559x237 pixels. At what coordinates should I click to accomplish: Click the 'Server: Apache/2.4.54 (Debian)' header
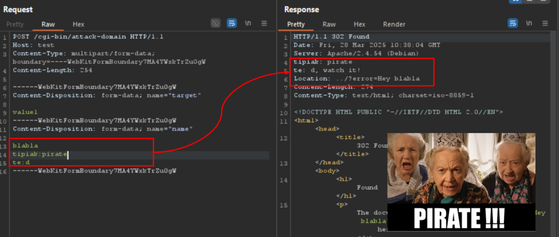pos(356,53)
